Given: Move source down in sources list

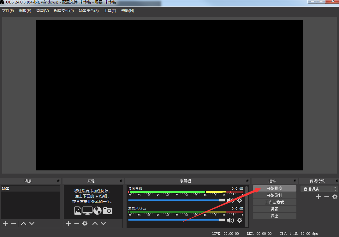Looking at the screenshot, I should pyautogui.click(x=103, y=223).
